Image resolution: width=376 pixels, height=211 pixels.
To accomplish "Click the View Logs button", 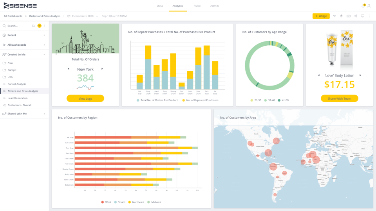I will (x=85, y=98).
